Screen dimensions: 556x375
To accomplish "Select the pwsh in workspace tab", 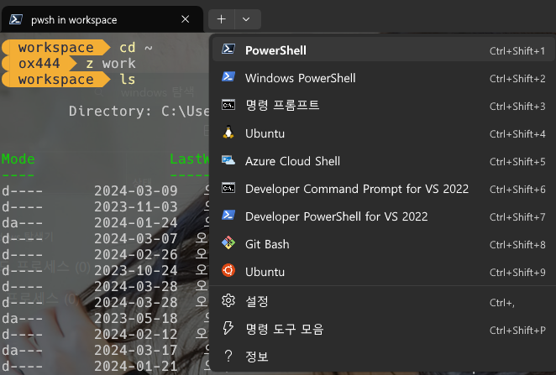I will point(102,19).
